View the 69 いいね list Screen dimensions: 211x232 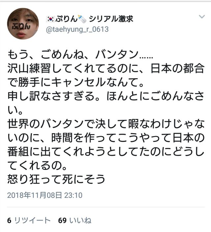tap(75, 220)
